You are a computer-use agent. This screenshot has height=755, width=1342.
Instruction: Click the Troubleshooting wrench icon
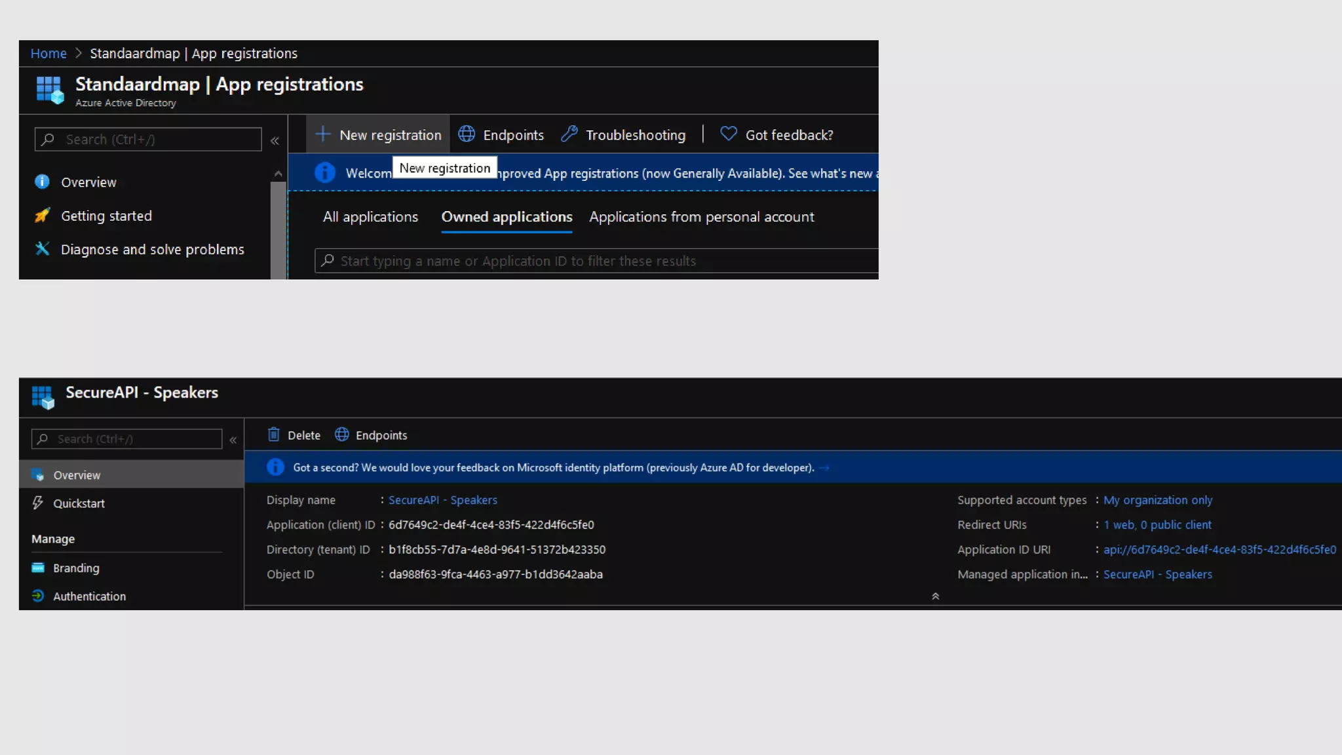point(569,134)
